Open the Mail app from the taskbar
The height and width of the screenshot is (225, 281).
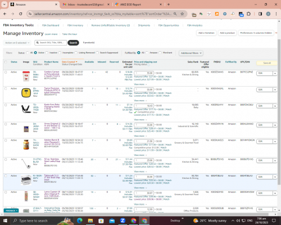pos(112,220)
